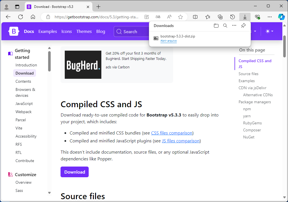Open the theme toggle dropdown
Screen dimensions: 288x202
(x=269, y=31)
